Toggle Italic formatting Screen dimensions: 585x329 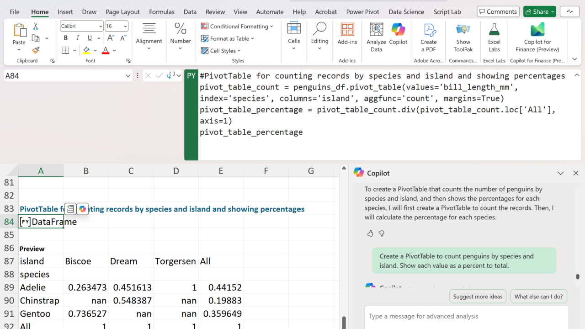coord(78,38)
